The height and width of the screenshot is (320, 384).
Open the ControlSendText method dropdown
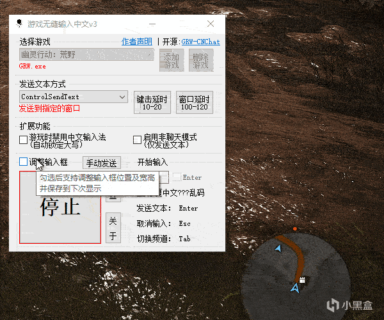pyautogui.click(x=73, y=97)
